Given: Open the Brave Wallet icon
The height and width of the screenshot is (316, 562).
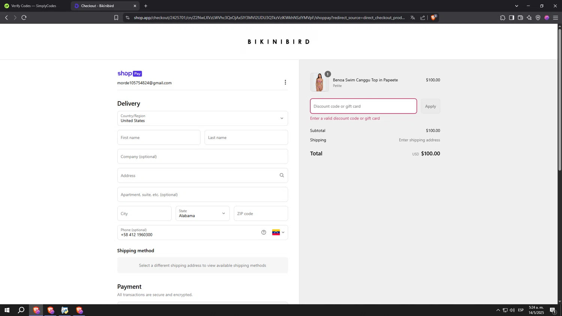Looking at the screenshot, I should 520,18.
